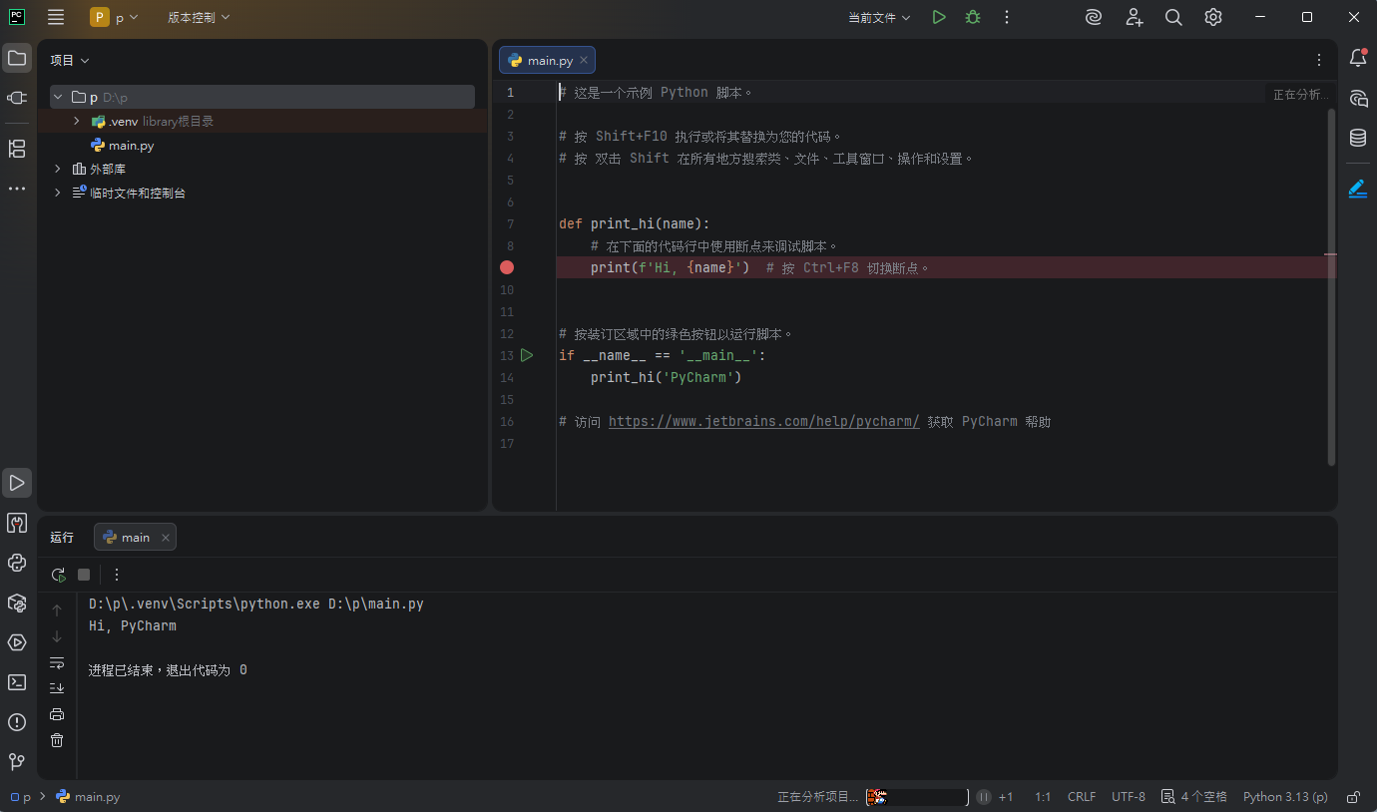Screen dimensions: 1377x812
Task: Open Search Everywhere magnifier
Action: click(x=1173, y=17)
